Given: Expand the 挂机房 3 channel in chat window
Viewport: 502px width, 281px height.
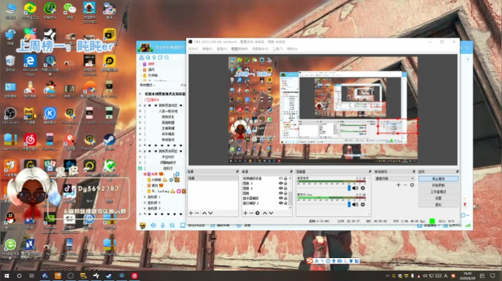Looking at the screenshot, I should (145, 208).
